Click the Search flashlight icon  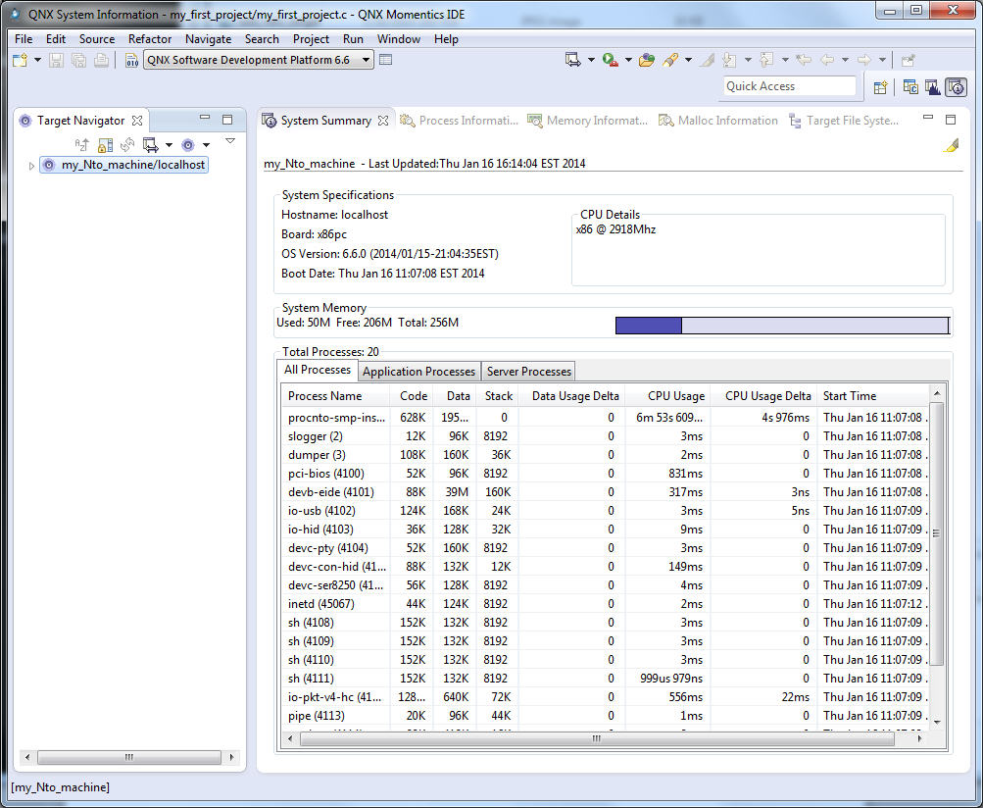click(x=670, y=60)
